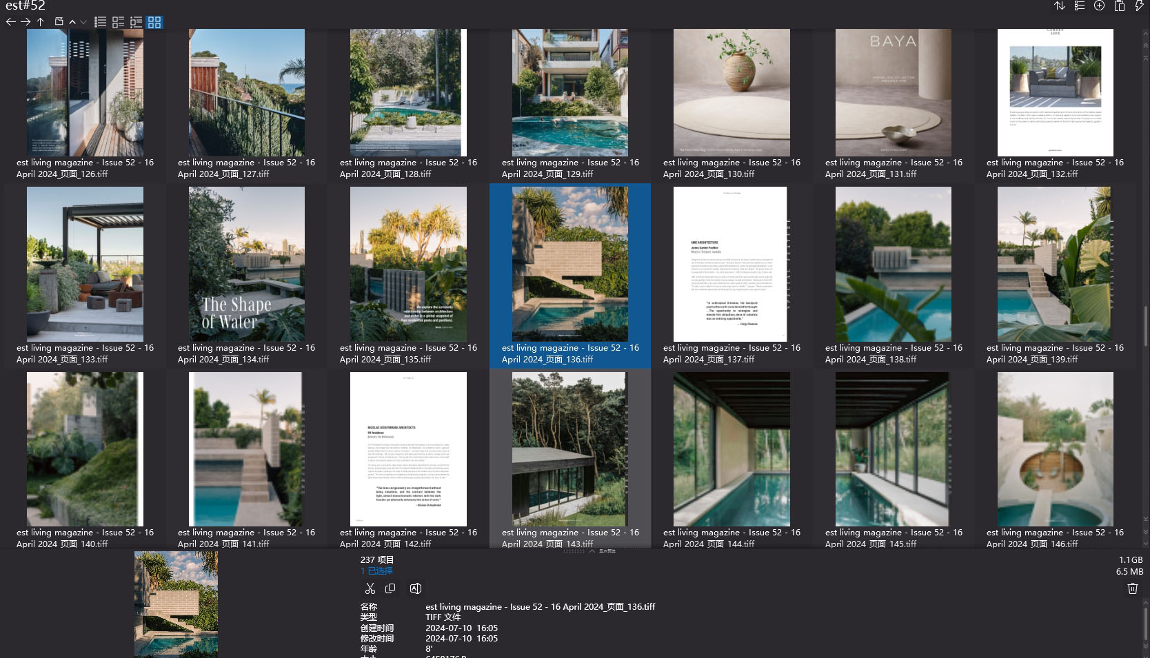Select the 页面_143 forest house thumbnail
Image resolution: width=1150 pixels, height=658 pixels.
coord(569,448)
